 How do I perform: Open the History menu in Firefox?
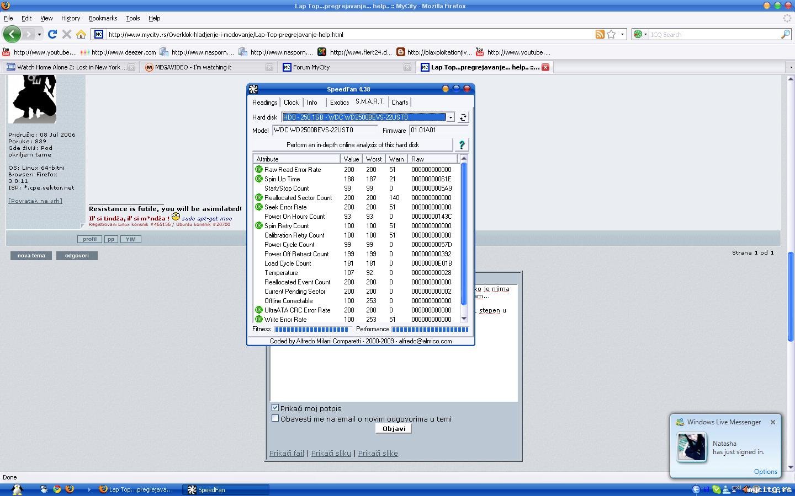click(70, 18)
